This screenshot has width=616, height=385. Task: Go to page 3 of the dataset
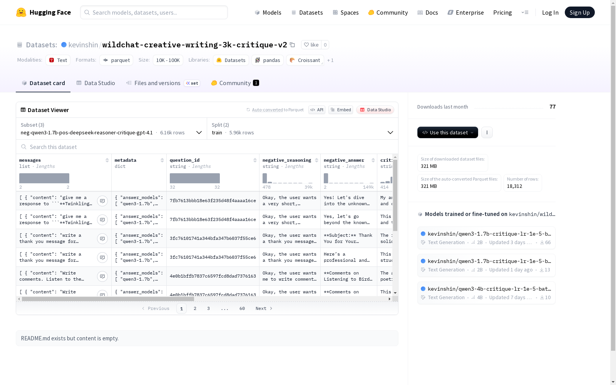coord(209,308)
